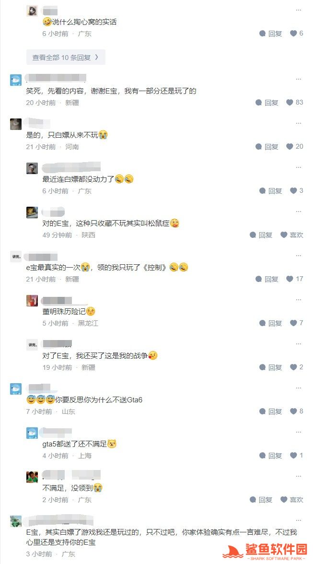313x564 pixels.
Task: Toggle like on the 不满足，没领到 comment
Action: [x=284, y=499]
